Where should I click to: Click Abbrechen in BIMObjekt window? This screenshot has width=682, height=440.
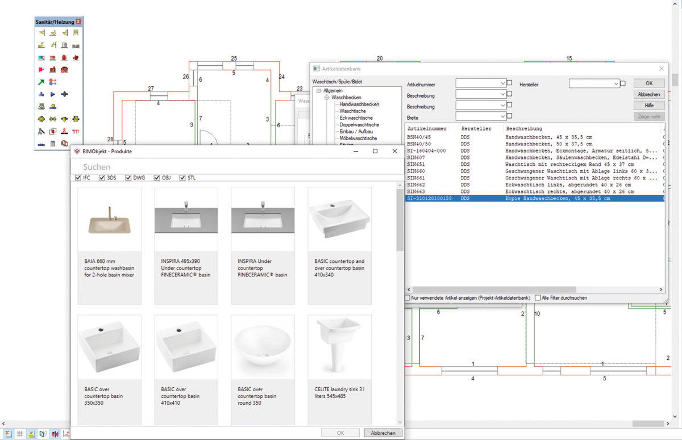point(383,433)
